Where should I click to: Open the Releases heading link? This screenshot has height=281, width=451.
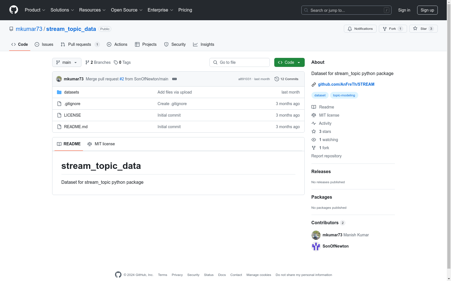321,171
